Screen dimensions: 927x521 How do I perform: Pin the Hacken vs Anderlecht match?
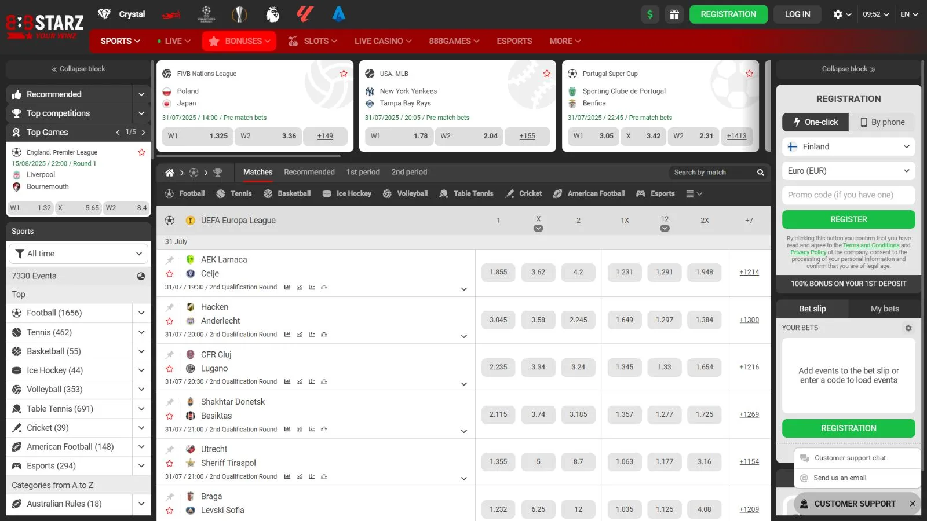pos(170,307)
